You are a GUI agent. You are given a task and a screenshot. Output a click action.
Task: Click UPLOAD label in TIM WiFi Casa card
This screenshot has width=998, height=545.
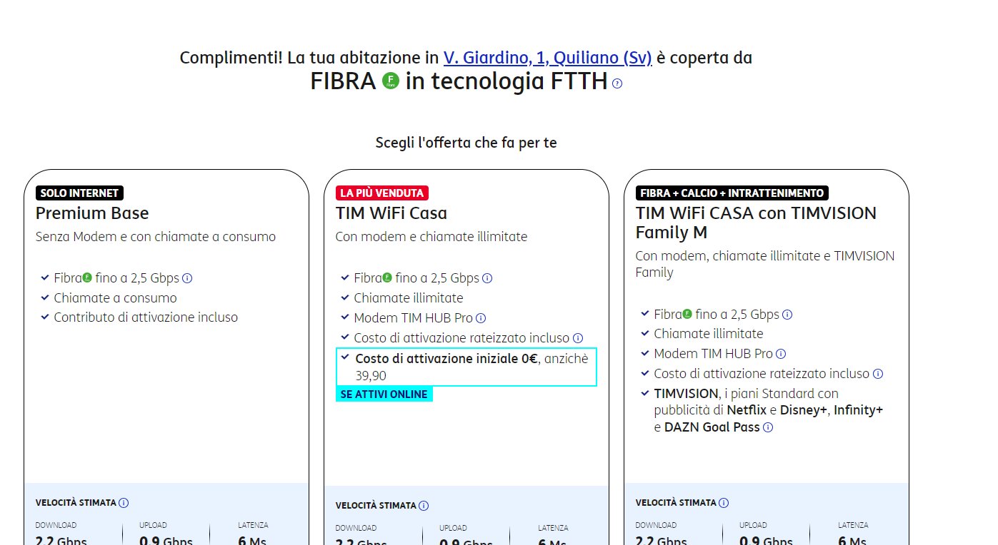click(x=453, y=528)
